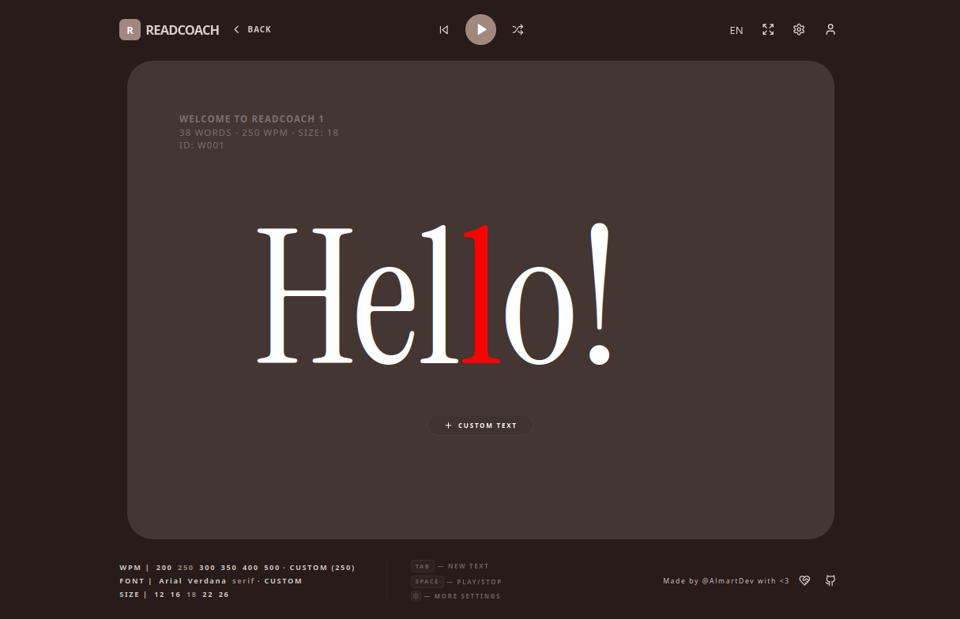Open the GitHub icon link
Screen dimensions: 960x619
[830, 581]
